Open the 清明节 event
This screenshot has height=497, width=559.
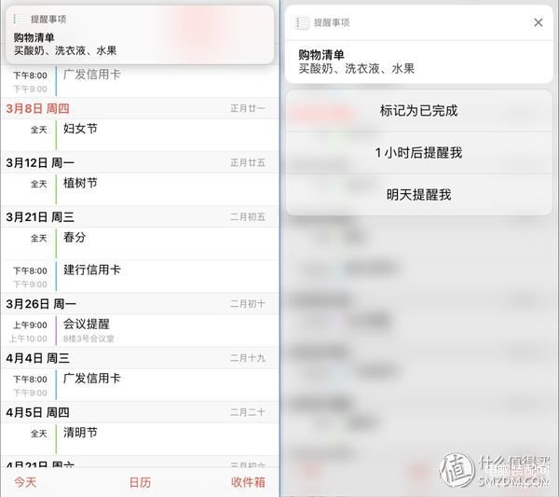coord(140,439)
